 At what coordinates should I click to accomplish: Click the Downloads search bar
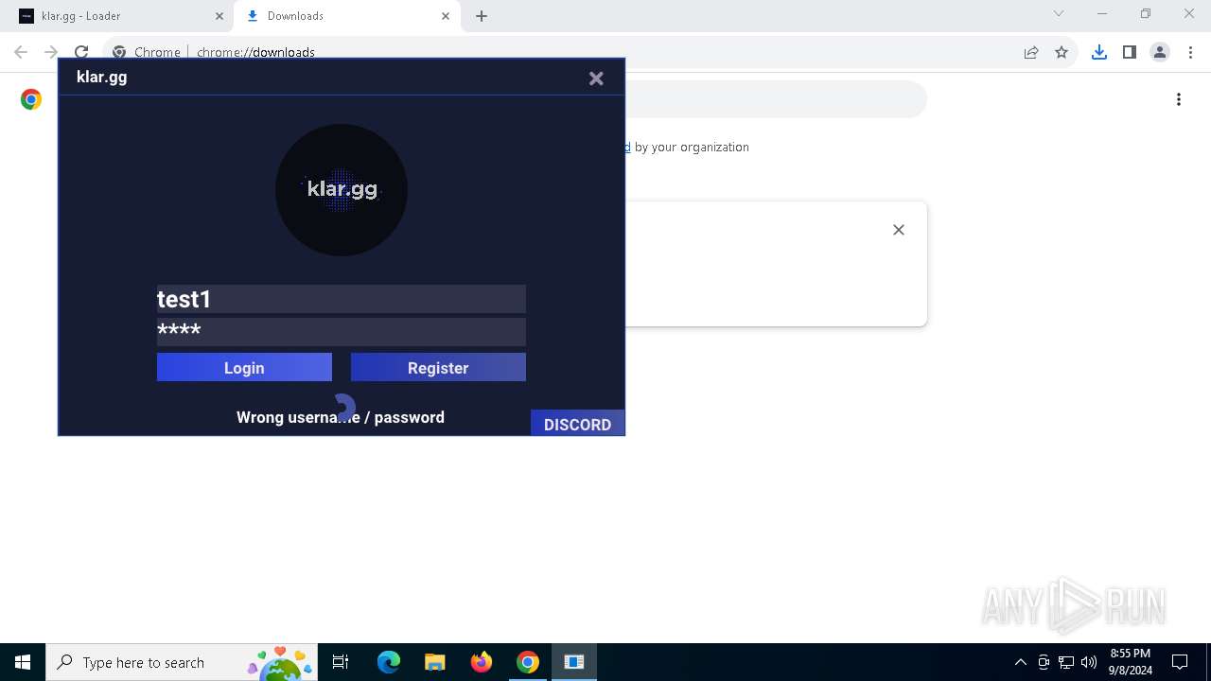pyautogui.click(x=776, y=99)
